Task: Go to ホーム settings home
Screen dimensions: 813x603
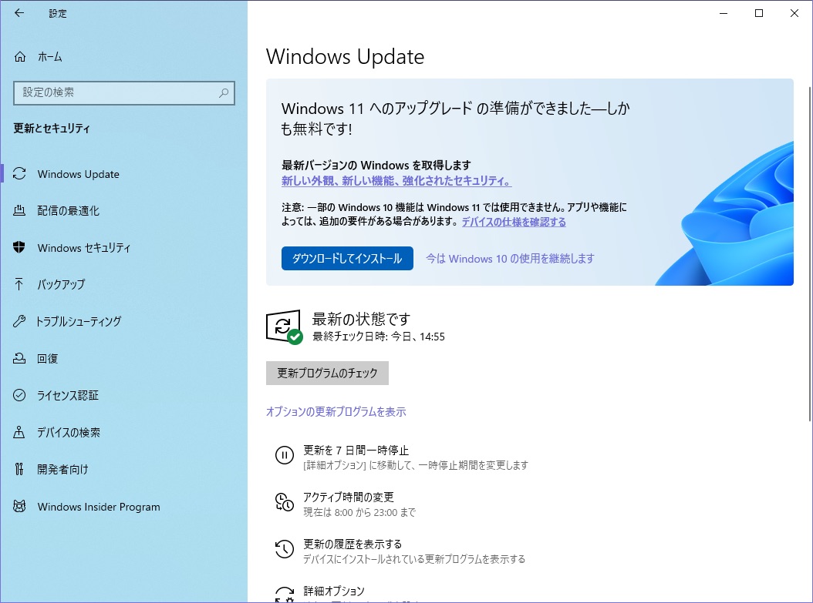Action: pyautogui.click(x=124, y=56)
